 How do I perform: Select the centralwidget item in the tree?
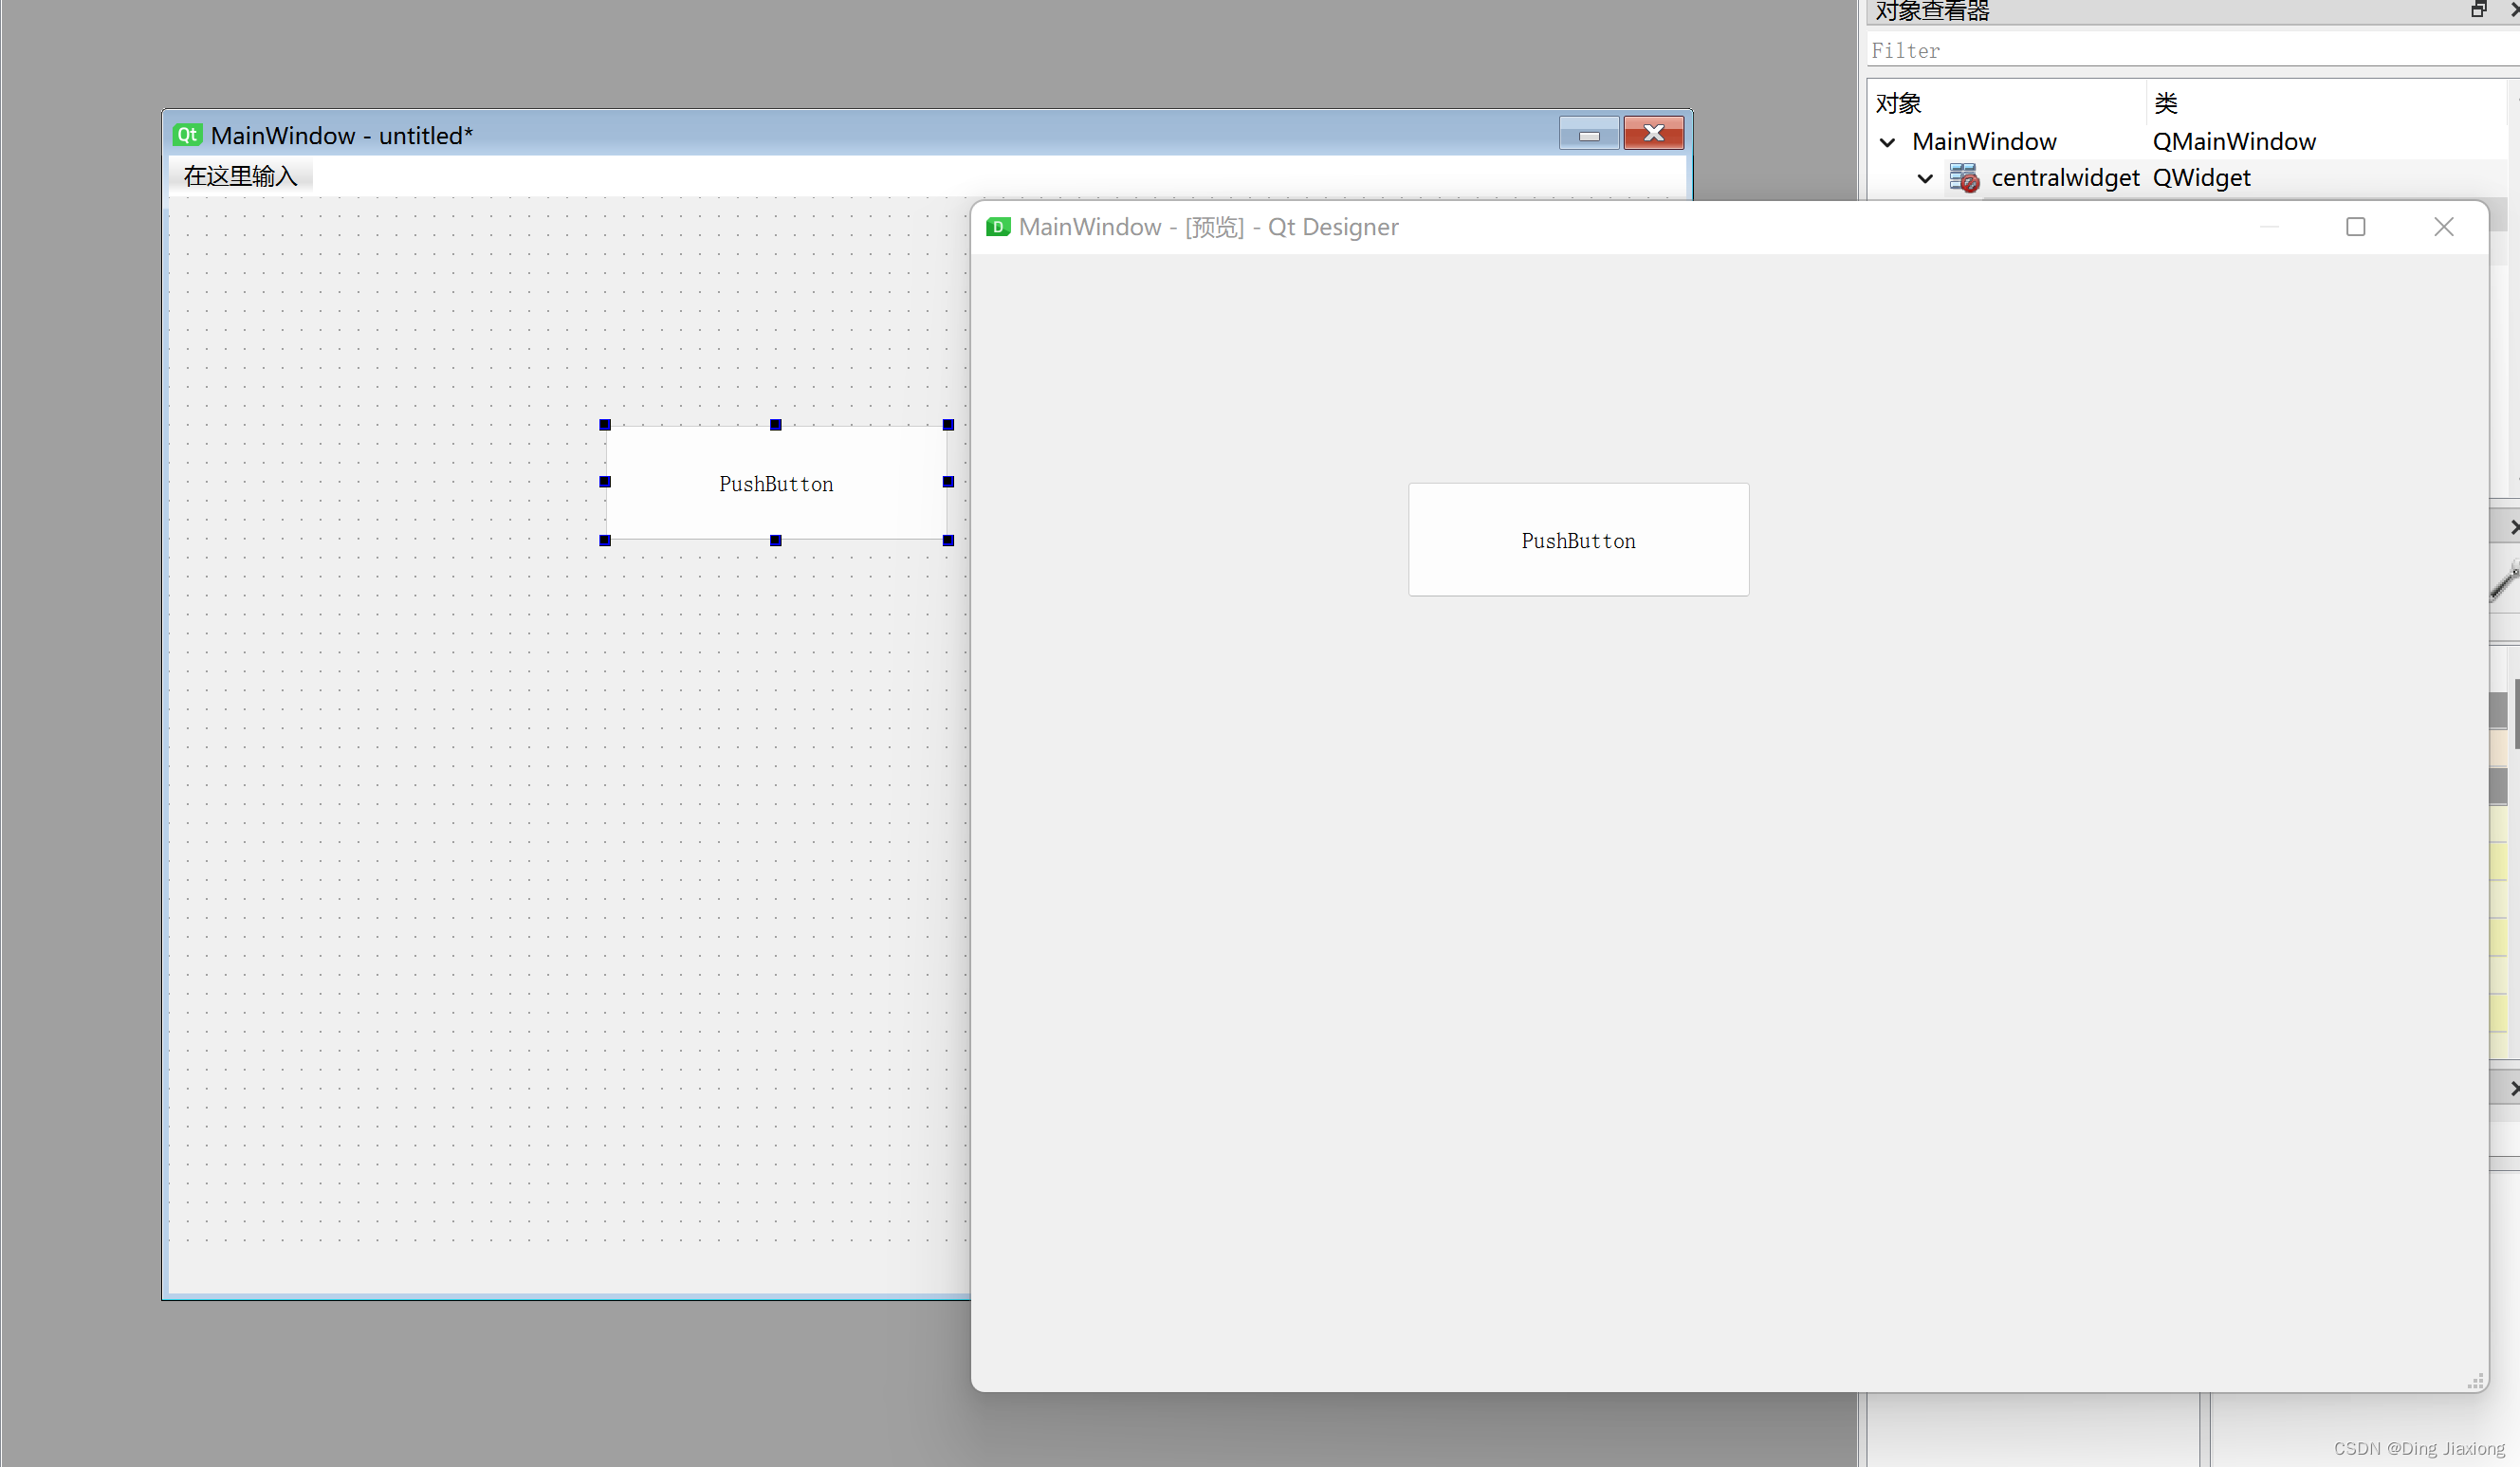[2064, 178]
